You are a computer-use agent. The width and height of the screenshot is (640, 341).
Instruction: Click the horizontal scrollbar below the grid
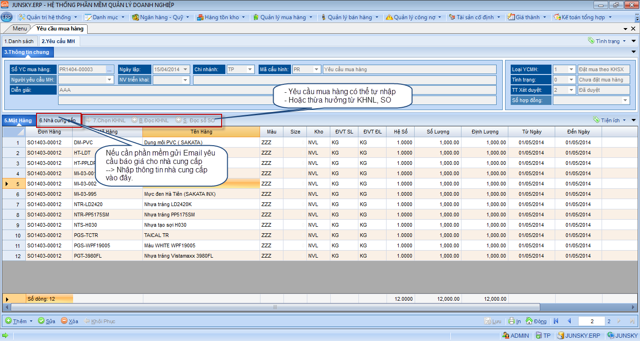(x=275, y=307)
